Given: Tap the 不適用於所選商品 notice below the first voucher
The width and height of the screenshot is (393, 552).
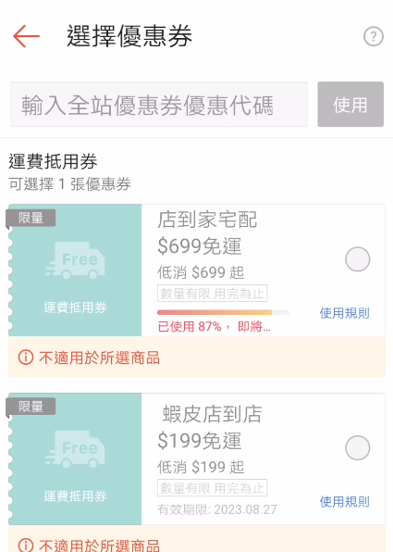Looking at the screenshot, I should click(197, 358).
